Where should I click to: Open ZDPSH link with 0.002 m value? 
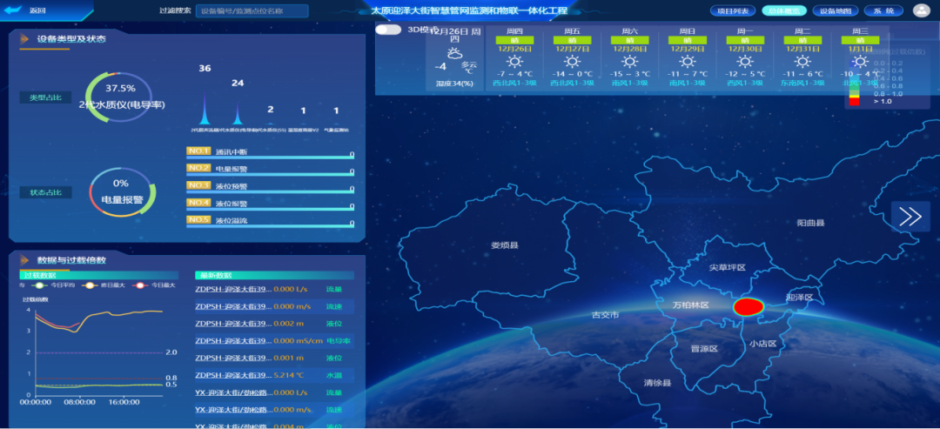click(x=234, y=324)
